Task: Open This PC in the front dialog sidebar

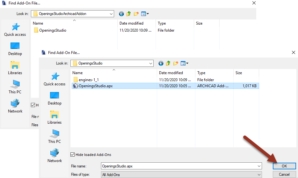Action: [55, 136]
